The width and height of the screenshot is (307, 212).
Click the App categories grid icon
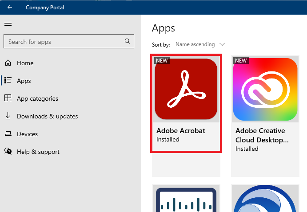click(x=8, y=98)
